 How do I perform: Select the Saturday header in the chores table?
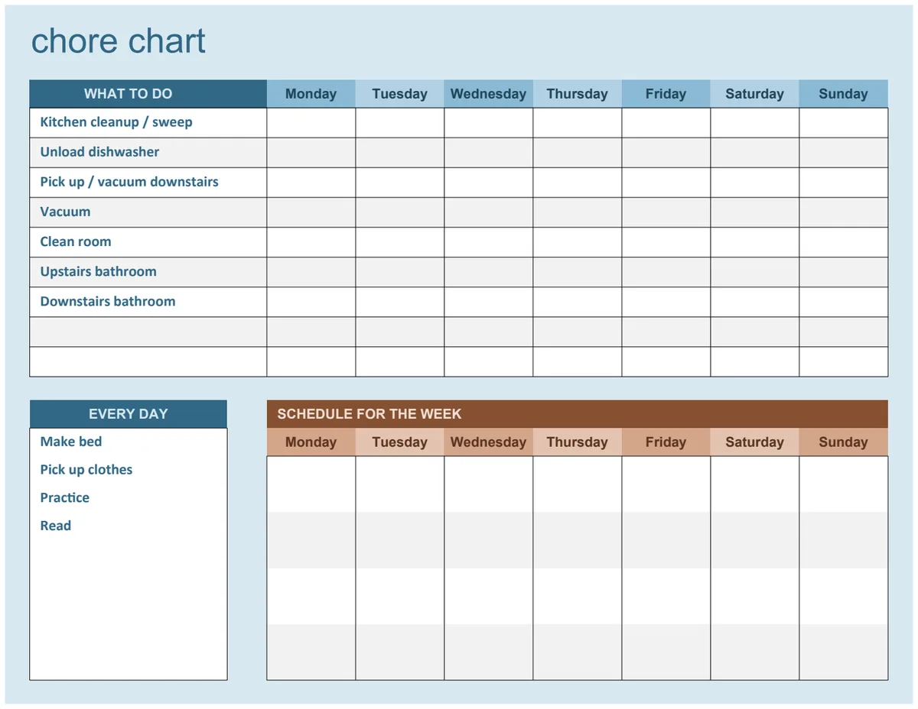click(x=755, y=94)
